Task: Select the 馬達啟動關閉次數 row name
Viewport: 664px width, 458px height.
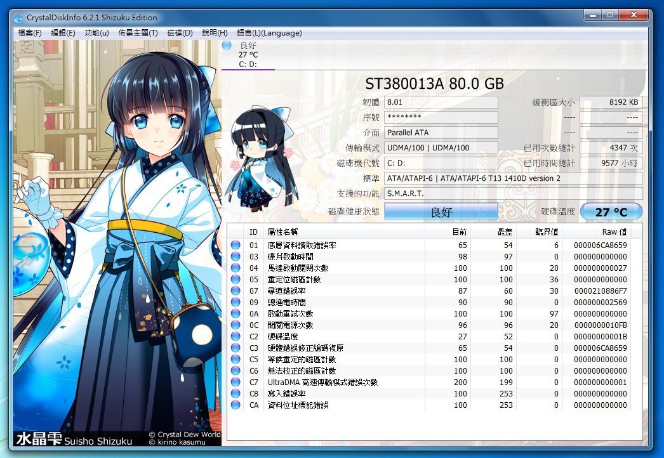Action: coord(298,268)
